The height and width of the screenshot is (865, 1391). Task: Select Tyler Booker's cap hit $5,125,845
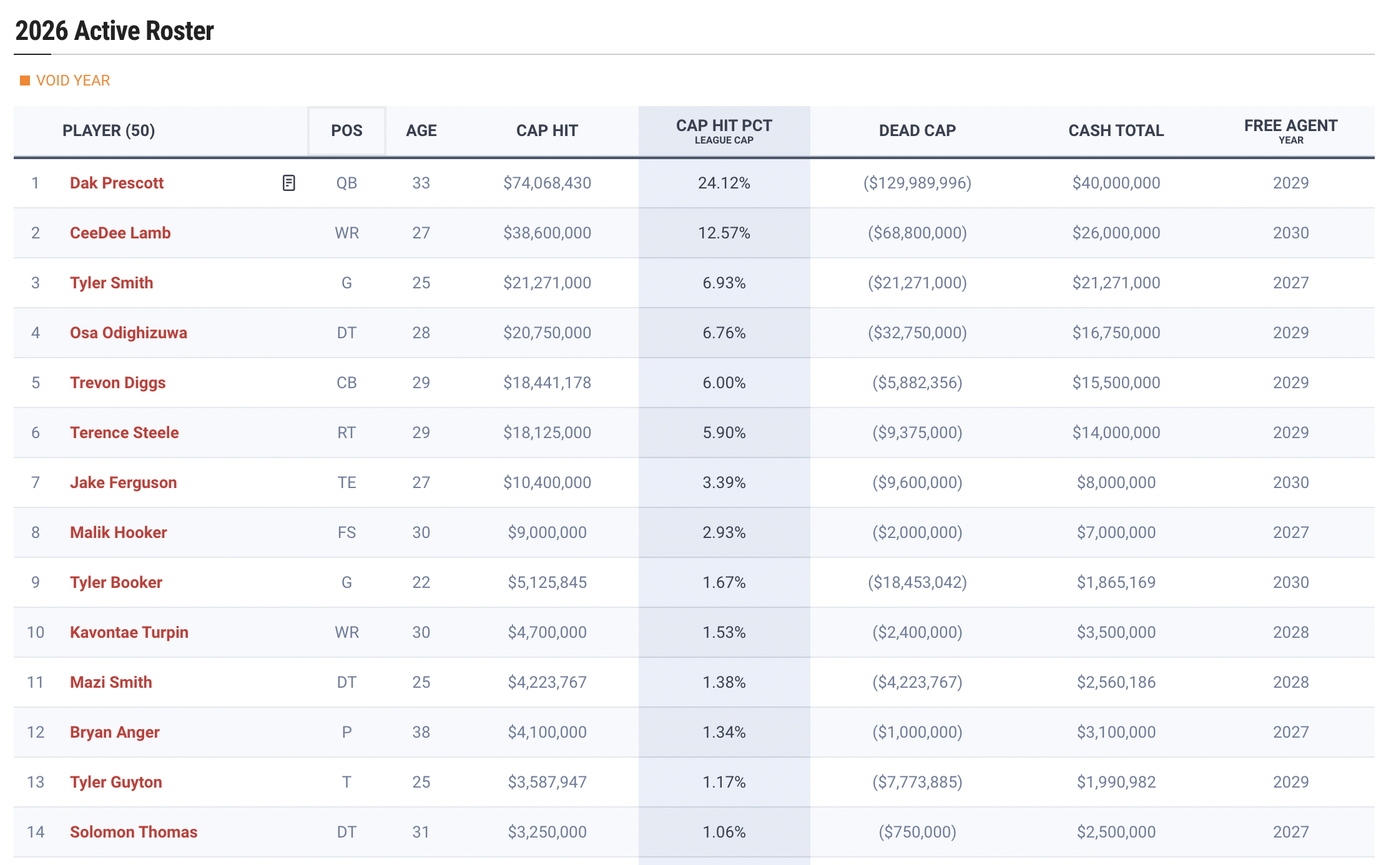548,582
